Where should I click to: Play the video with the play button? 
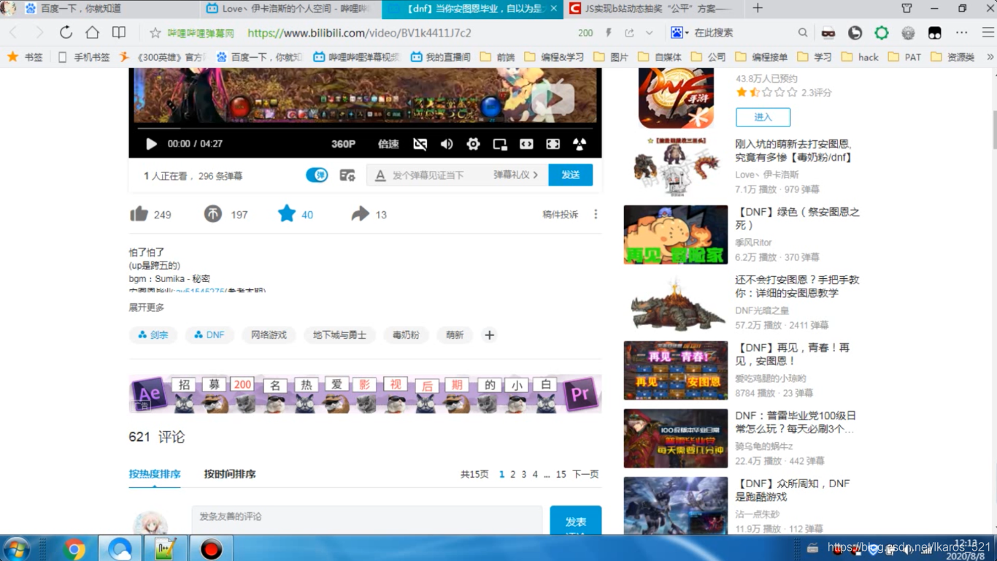coord(151,144)
